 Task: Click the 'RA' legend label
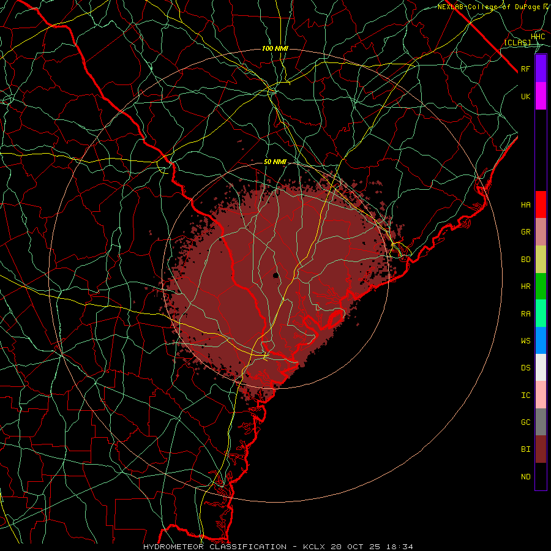tap(526, 314)
